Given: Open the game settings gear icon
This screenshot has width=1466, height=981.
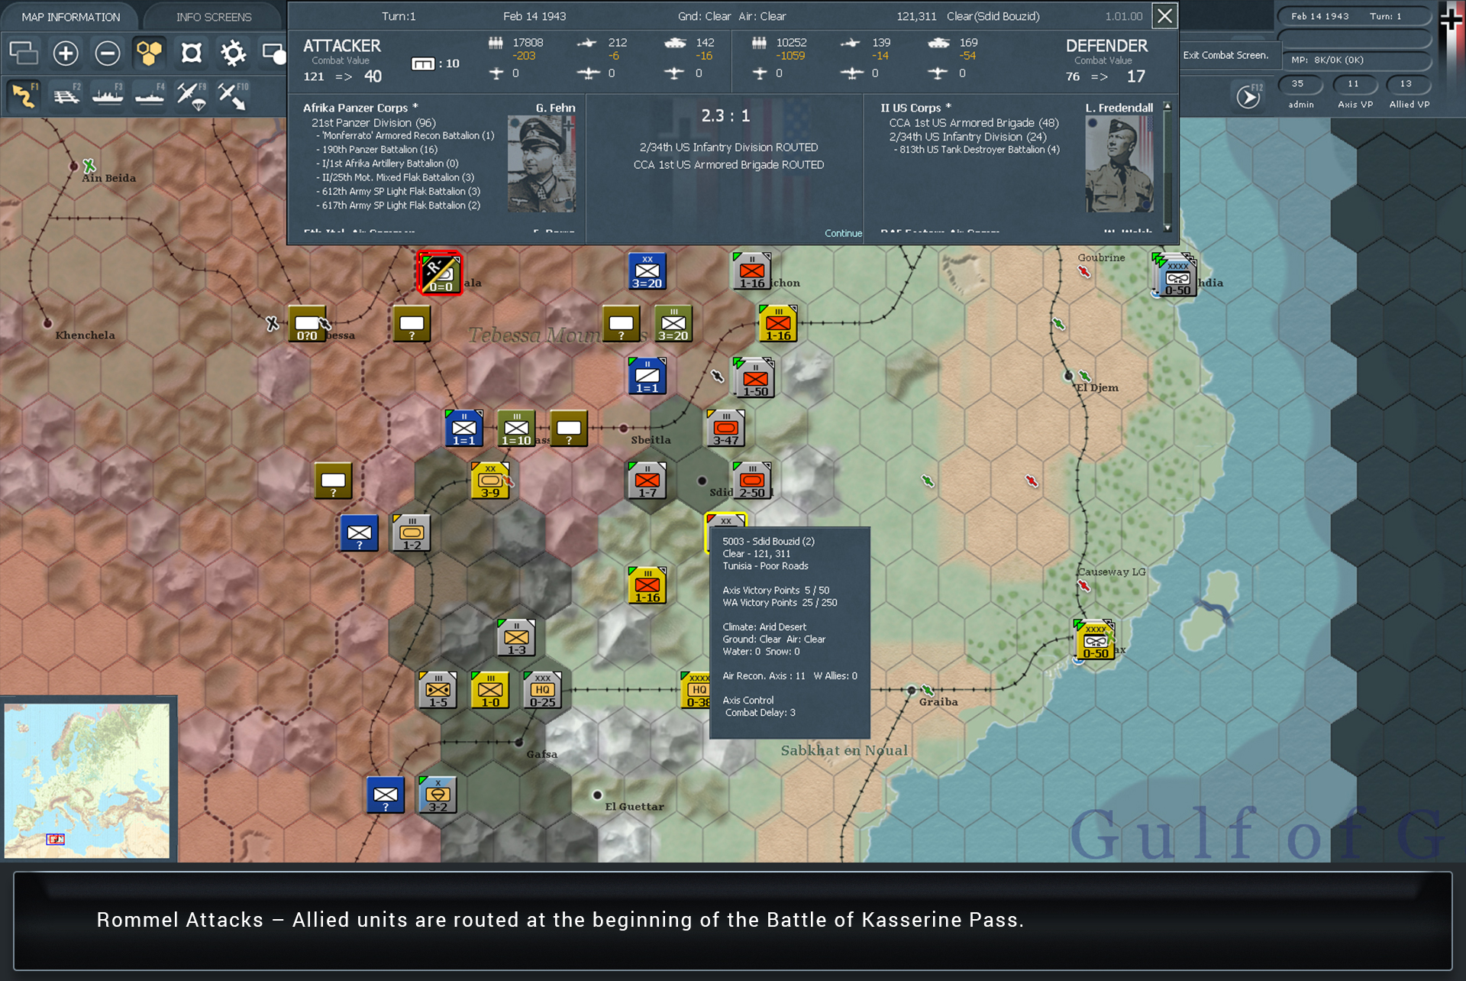Looking at the screenshot, I should (x=233, y=53).
